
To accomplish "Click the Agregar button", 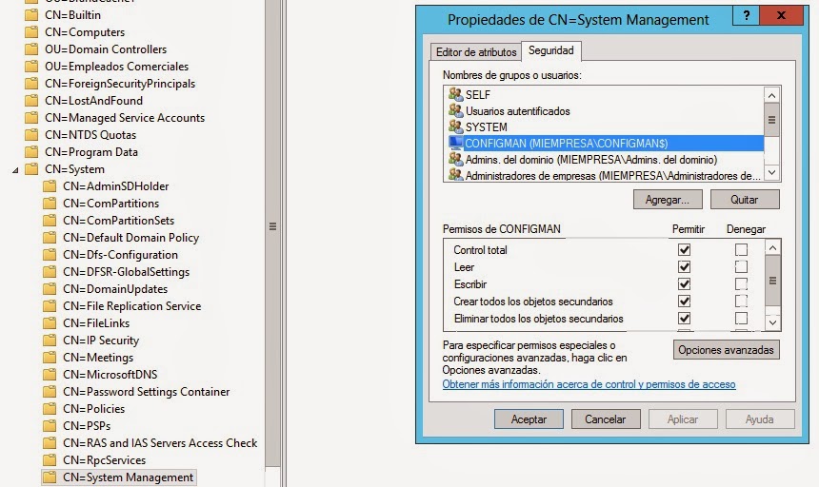I will (667, 200).
